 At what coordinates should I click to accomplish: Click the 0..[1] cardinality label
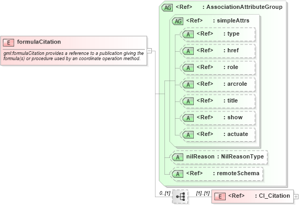[165, 193]
